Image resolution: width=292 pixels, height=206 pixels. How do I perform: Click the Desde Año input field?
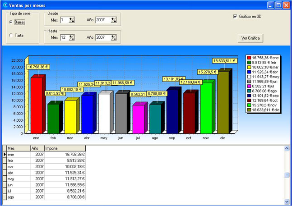click(103, 20)
